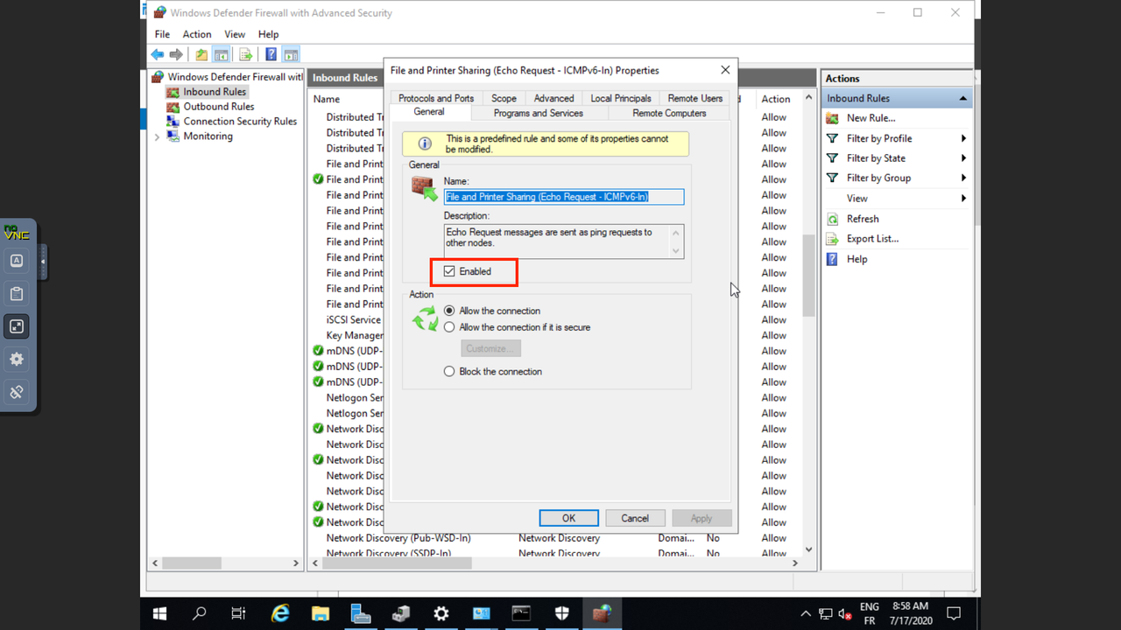The height and width of the screenshot is (630, 1121).
Task: Click the Up one level folder icon
Action: tap(201, 54)
